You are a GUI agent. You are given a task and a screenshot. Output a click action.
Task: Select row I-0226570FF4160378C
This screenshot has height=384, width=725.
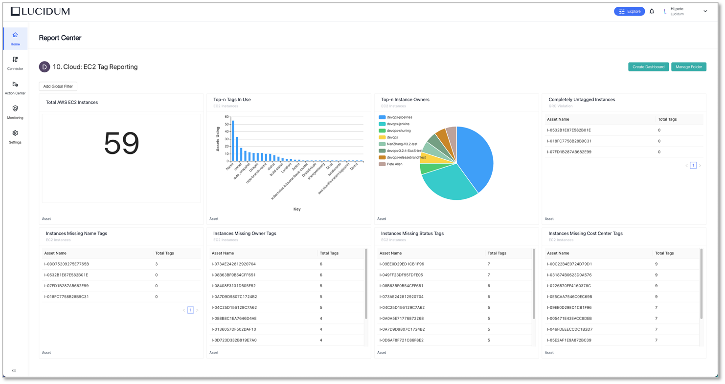click(622, 286)
